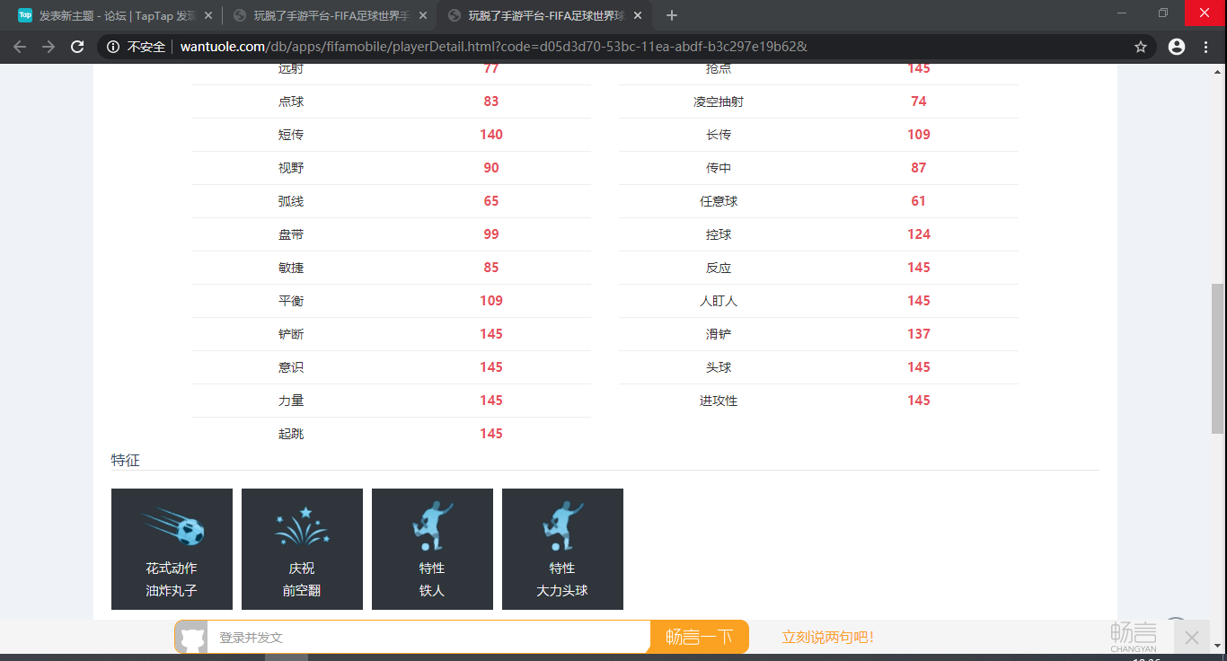
Task: Close the Changyan comment bar
Action: 1191,637
